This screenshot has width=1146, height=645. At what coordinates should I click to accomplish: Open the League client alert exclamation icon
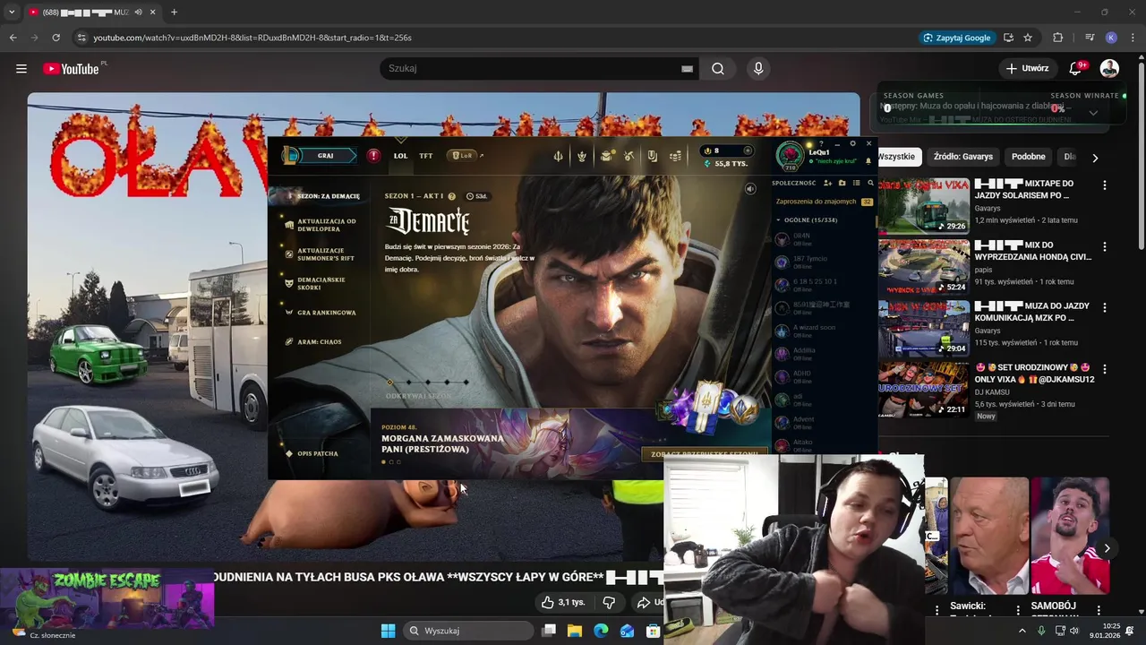[x=373, y=156]
